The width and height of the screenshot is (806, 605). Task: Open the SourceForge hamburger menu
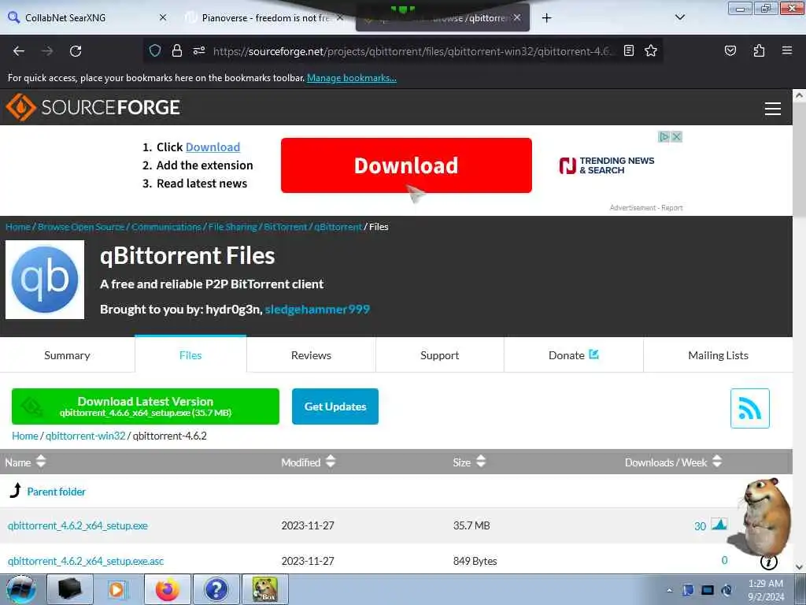coord(773,109)
